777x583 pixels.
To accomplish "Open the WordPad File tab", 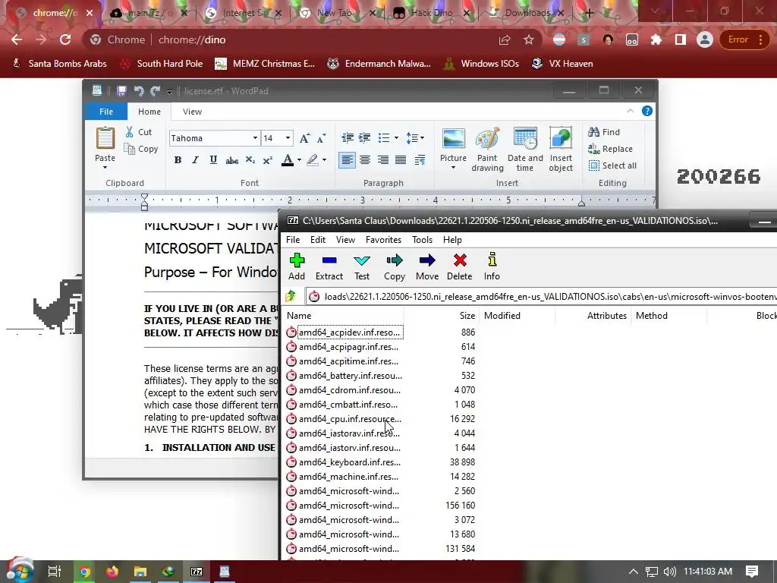I will (x=106, y=112).
